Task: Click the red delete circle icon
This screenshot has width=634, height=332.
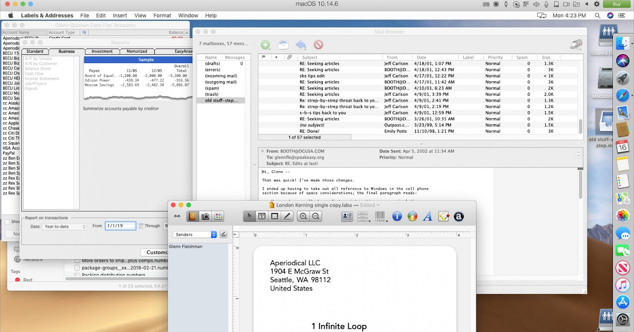Action: pyautogui.click(x=318, y=45)
